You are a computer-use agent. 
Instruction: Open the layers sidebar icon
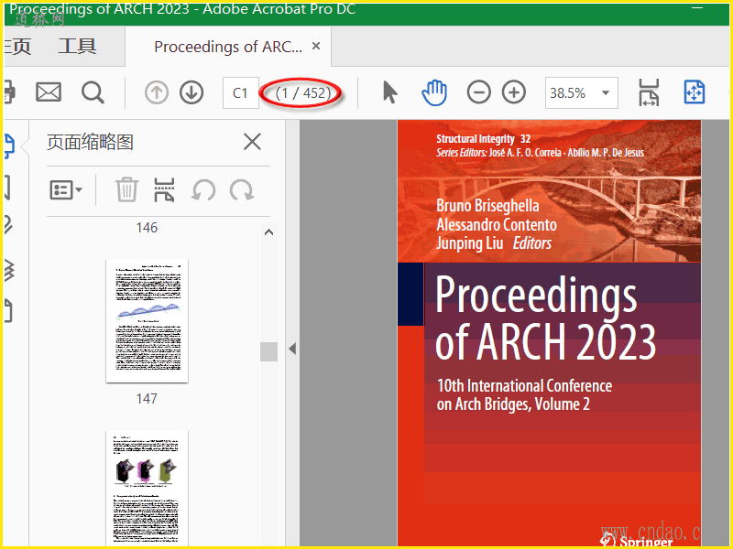9,270
